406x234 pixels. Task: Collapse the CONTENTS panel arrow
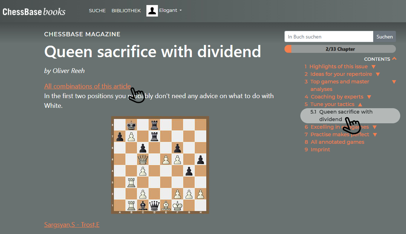tap(394, 59)
